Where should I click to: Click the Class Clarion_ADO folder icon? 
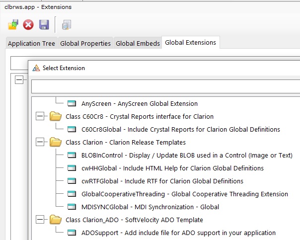[x=56, y=220]
